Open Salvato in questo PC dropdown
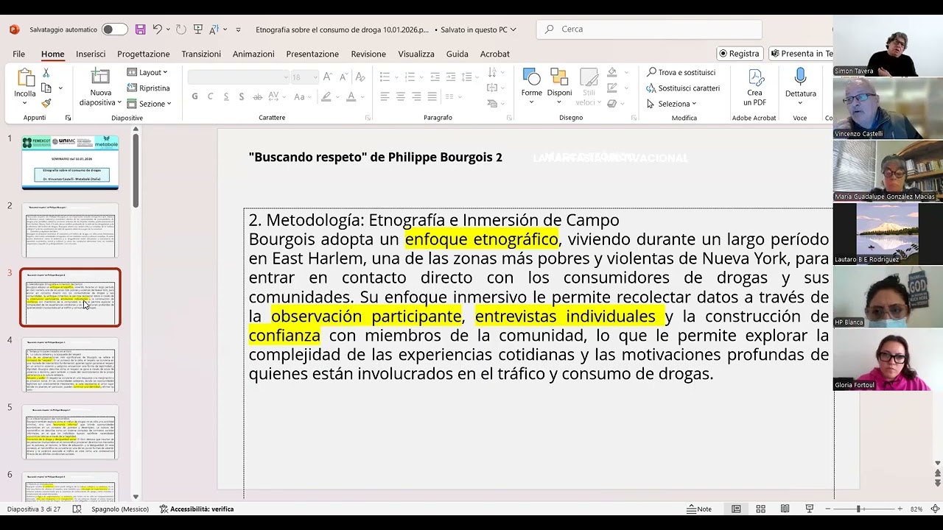The image size is (943, 530). coord(479,29)
